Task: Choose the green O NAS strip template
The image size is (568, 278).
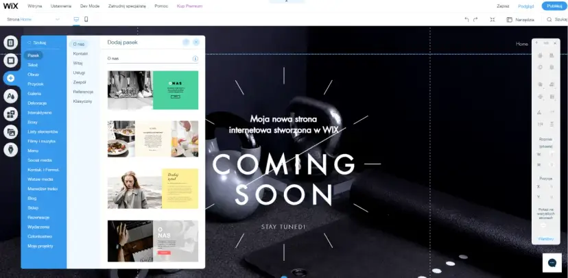Action: pyautogui.click(x=175, y=90)
